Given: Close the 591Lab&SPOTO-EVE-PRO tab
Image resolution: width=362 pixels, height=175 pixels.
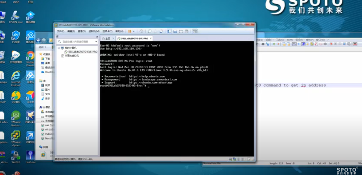Looking at the screenshot, I should pos(151,38).
